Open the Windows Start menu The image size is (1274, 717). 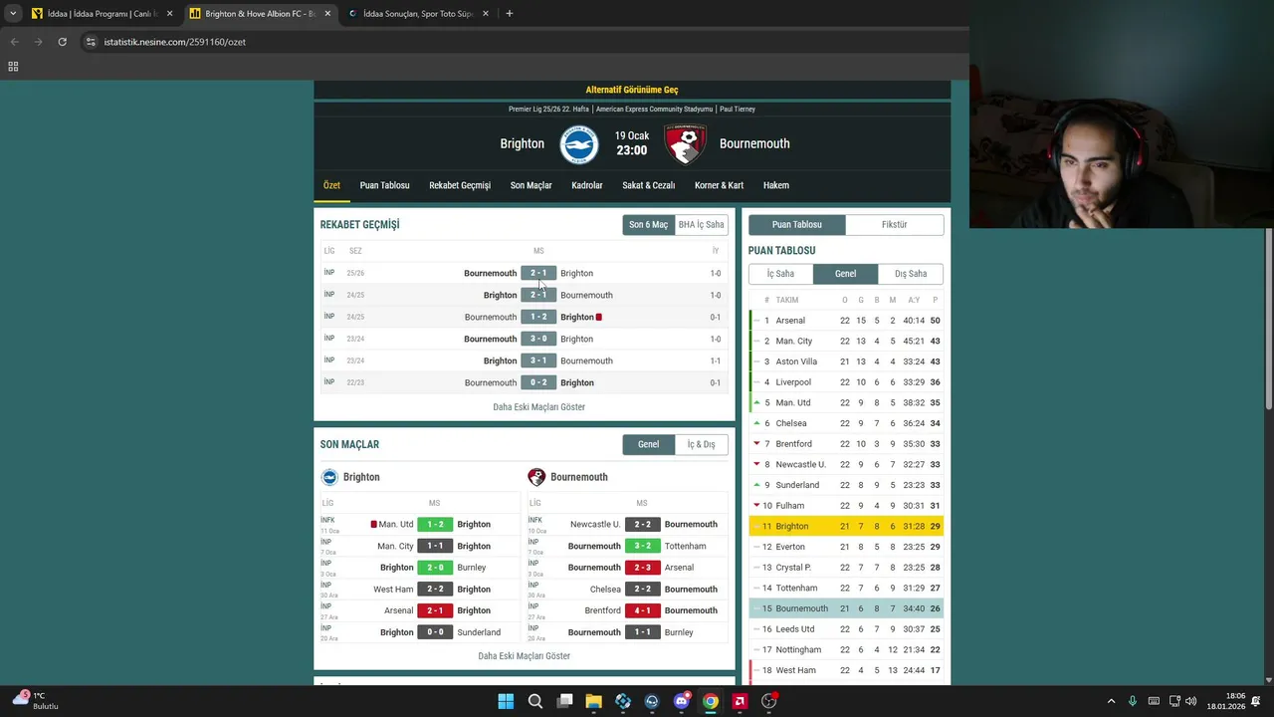click(x=506, y=701)
